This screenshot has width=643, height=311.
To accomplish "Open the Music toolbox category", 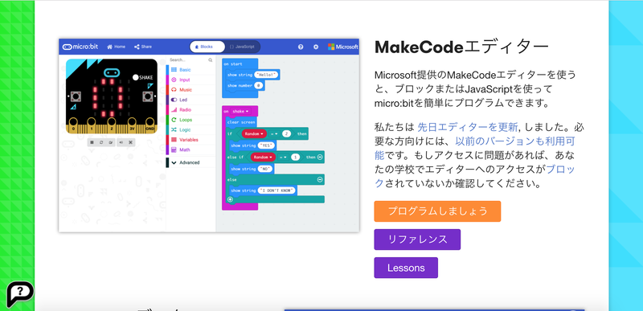I will tap(190, 90).
